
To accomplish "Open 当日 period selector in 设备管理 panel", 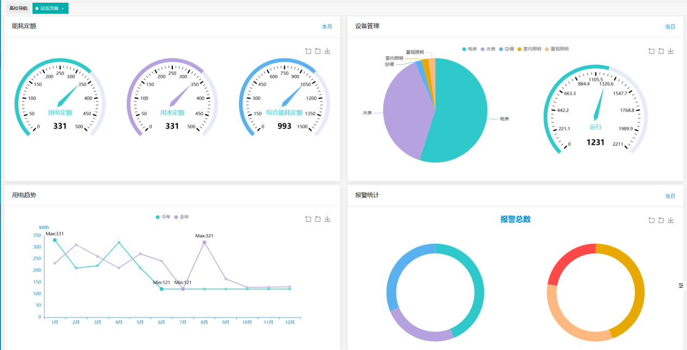I will click(670, 27).
